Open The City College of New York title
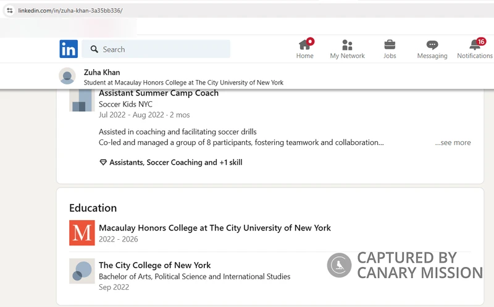Image resolution: width=494 pixels, height=307 pixels. (154, 266)
